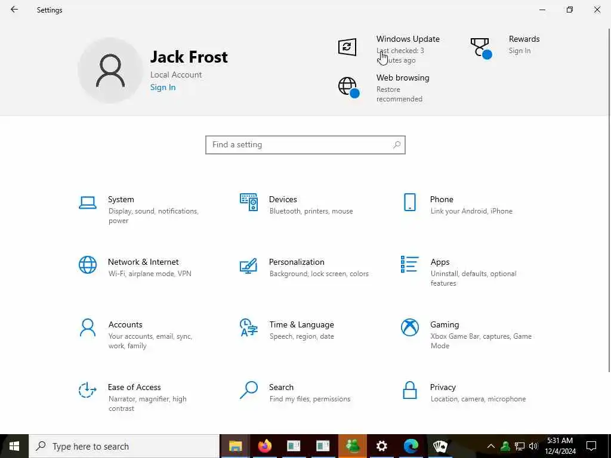Click the Ease of Access title
This screenshot has height=458, width=611.
134,387
